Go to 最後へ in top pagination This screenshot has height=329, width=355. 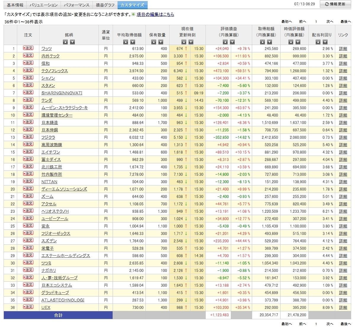click(346, 22)
